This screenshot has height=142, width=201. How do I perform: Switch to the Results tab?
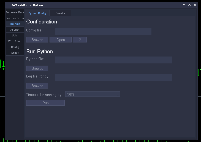click(x=60, y=13)
